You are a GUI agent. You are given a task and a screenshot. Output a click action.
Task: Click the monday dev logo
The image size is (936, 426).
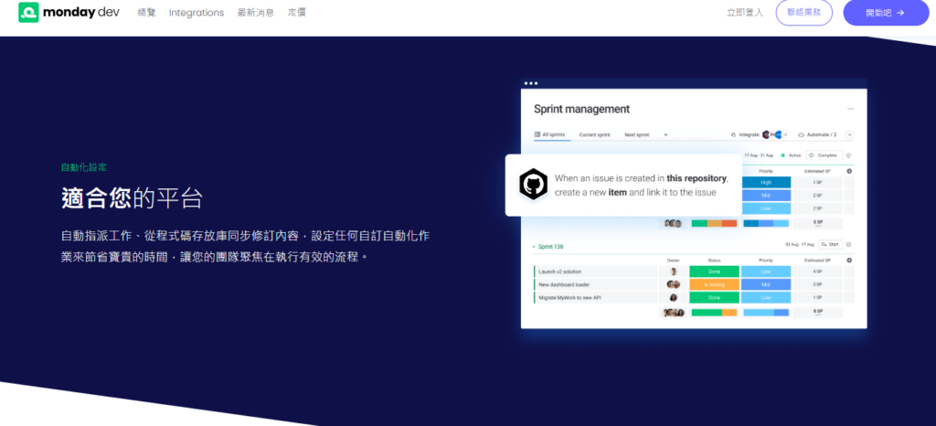click(69, 12)
